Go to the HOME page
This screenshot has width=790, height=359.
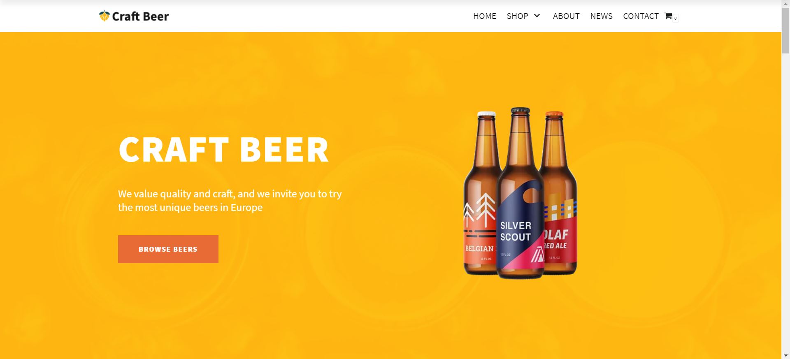pos(484,16)
